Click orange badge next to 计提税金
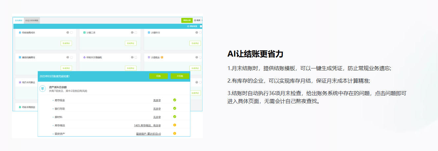The height and width of the screenshot is (151, 438). [162, 57]
